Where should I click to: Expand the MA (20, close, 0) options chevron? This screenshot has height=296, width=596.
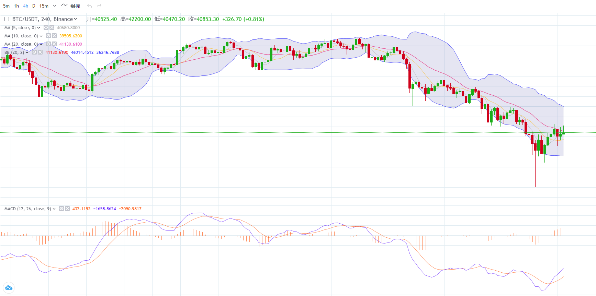click(41, 44)
